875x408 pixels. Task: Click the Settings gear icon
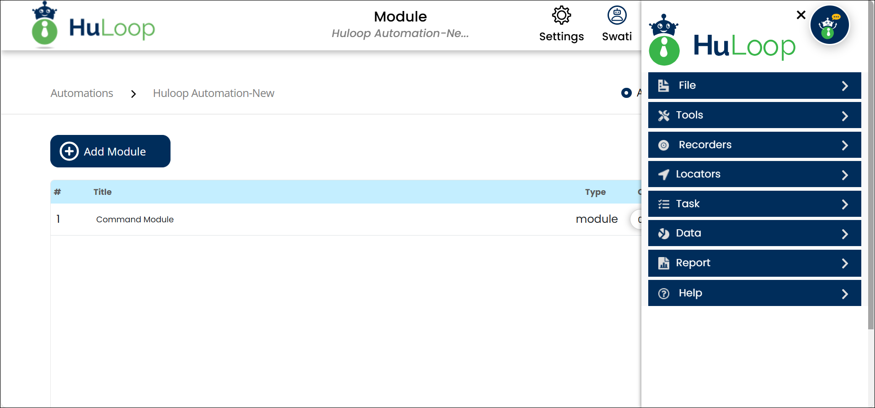561,16
